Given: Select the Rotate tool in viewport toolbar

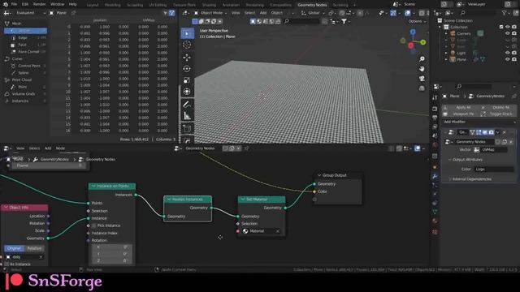Looking at the screenshot, I should tap(187, 69).
